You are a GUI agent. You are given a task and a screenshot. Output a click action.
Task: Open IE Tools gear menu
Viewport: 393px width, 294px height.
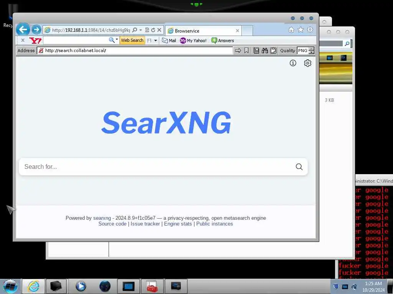310,30
